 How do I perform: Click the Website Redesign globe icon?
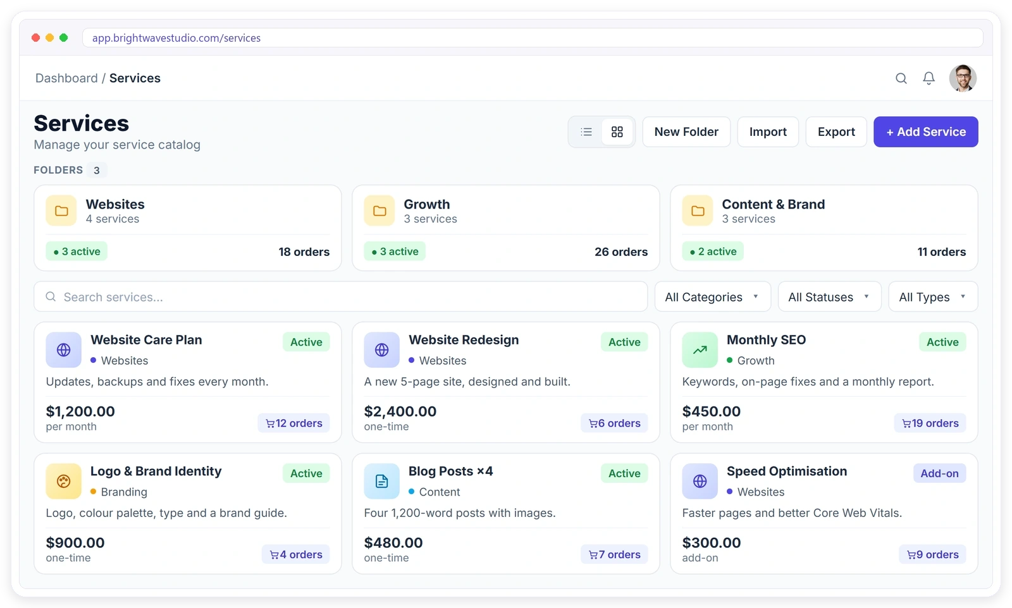click(382, 350)
